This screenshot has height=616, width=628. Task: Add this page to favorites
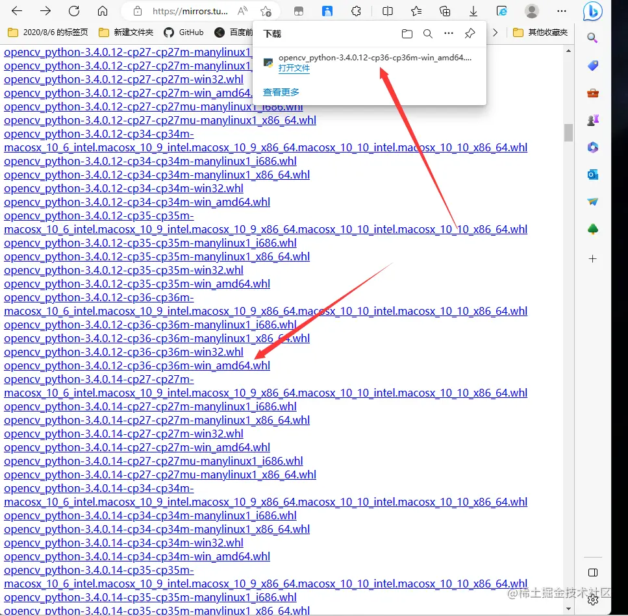tap(266, 11)
